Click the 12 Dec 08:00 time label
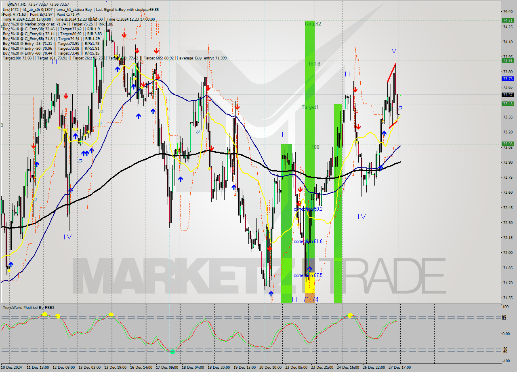The image size is (517, 372). pyautogui.click(x=64, y=367)
